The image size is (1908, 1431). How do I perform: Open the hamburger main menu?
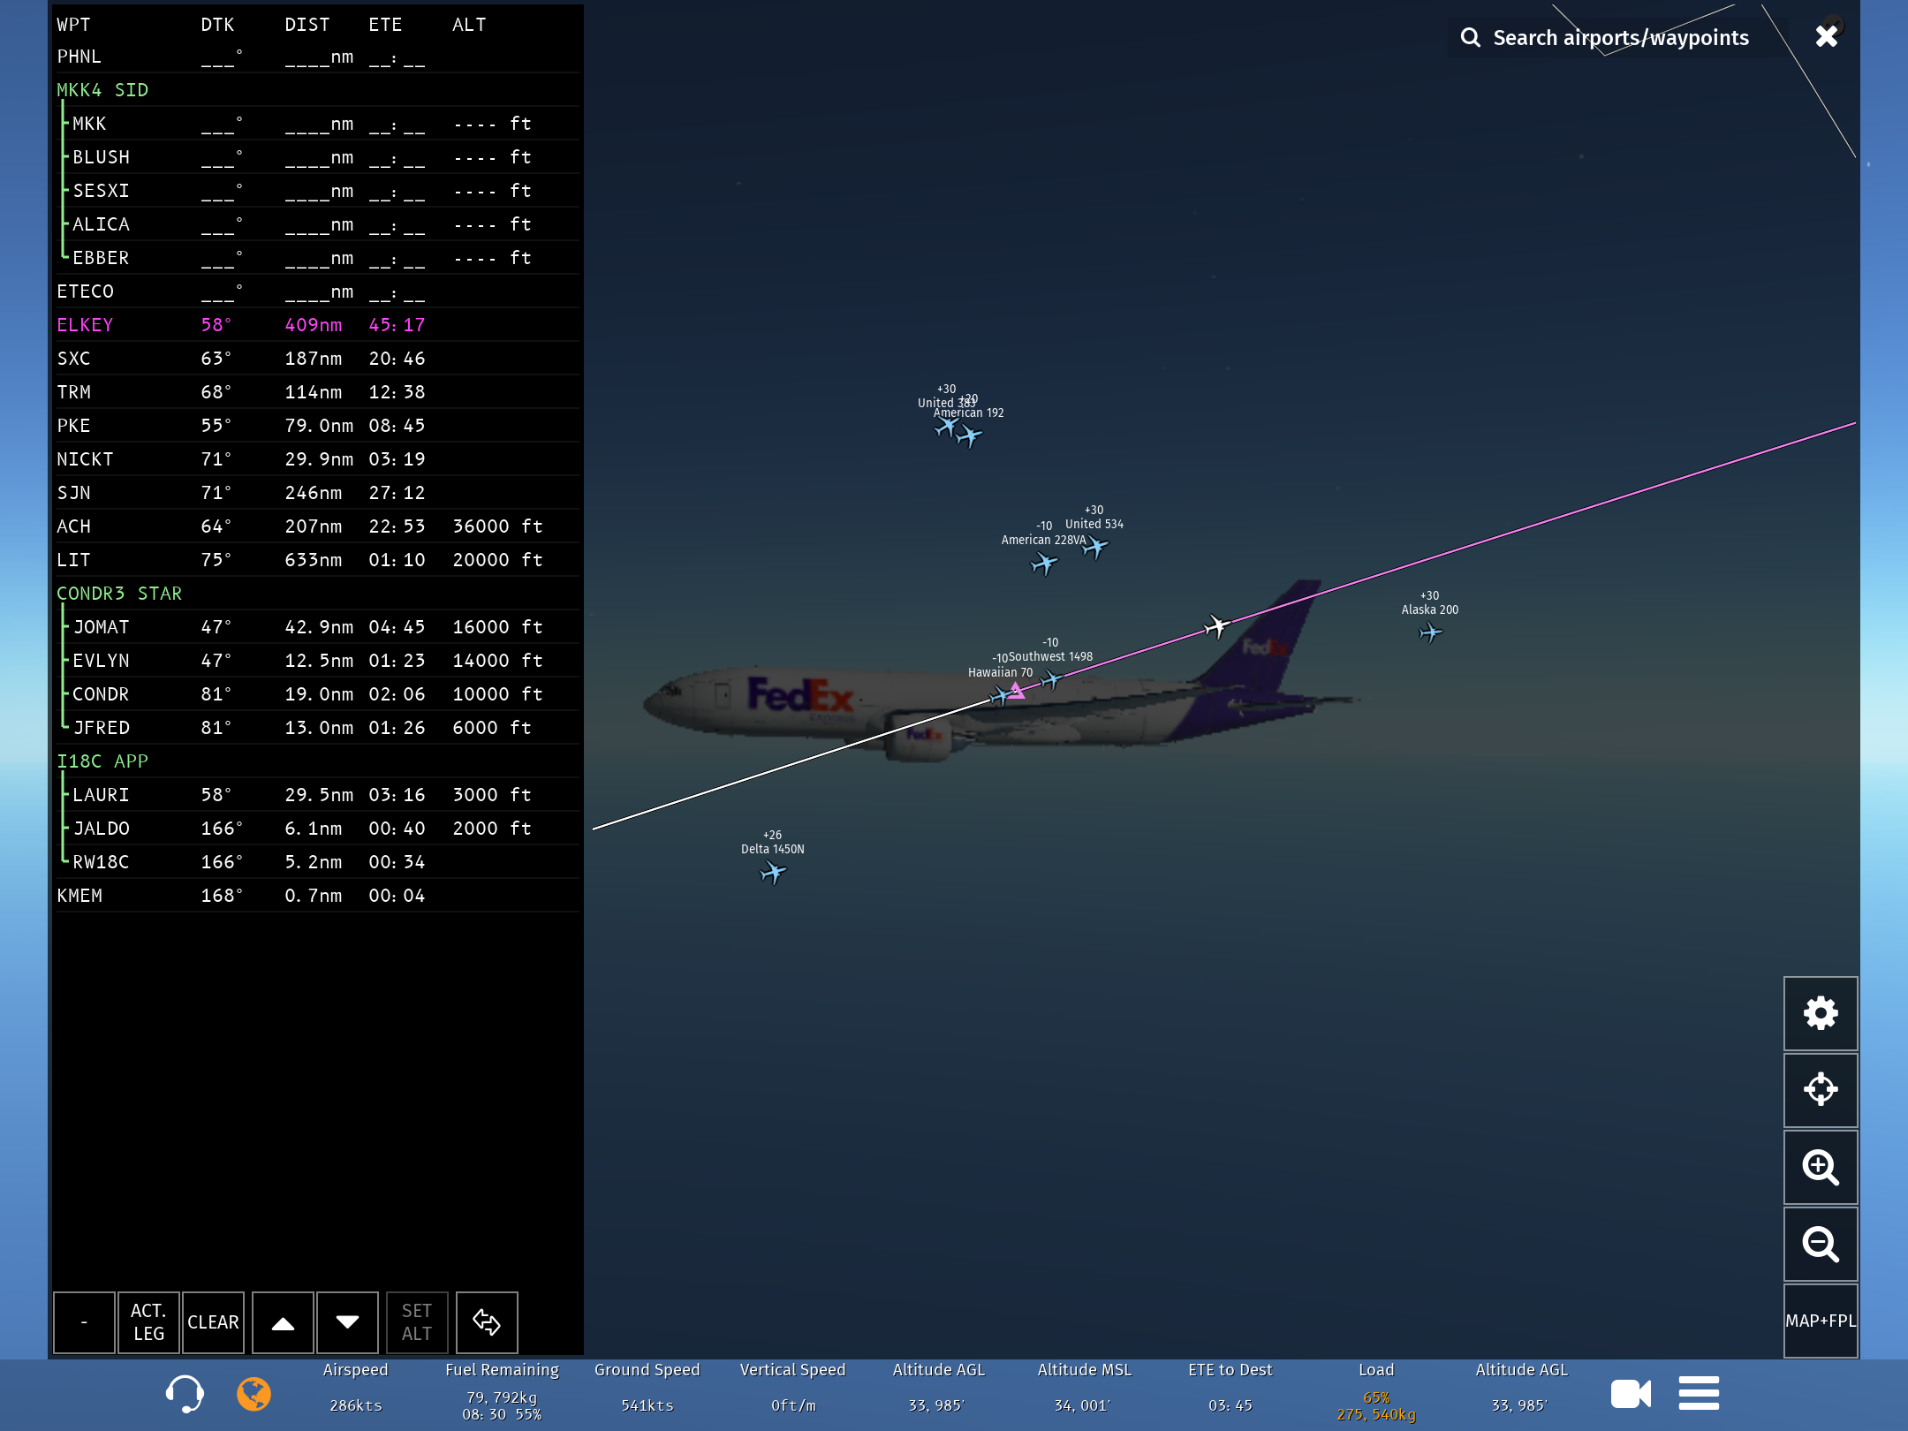click(x=1698, y=1394)
